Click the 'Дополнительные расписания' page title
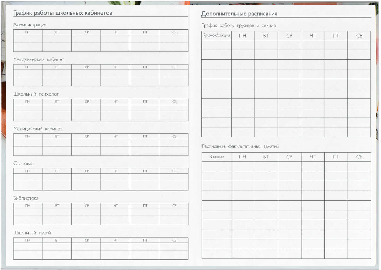This screenshot has width=381, height=270. point(239,14)
